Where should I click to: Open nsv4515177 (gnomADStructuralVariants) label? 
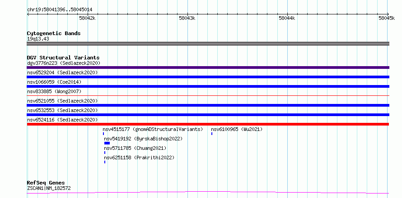153,129
